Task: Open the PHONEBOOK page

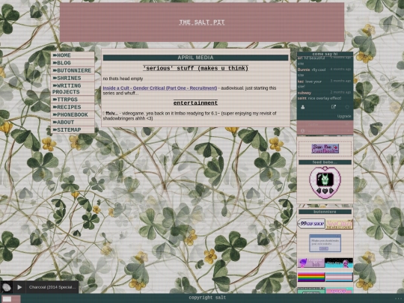Action: (73, 114)
